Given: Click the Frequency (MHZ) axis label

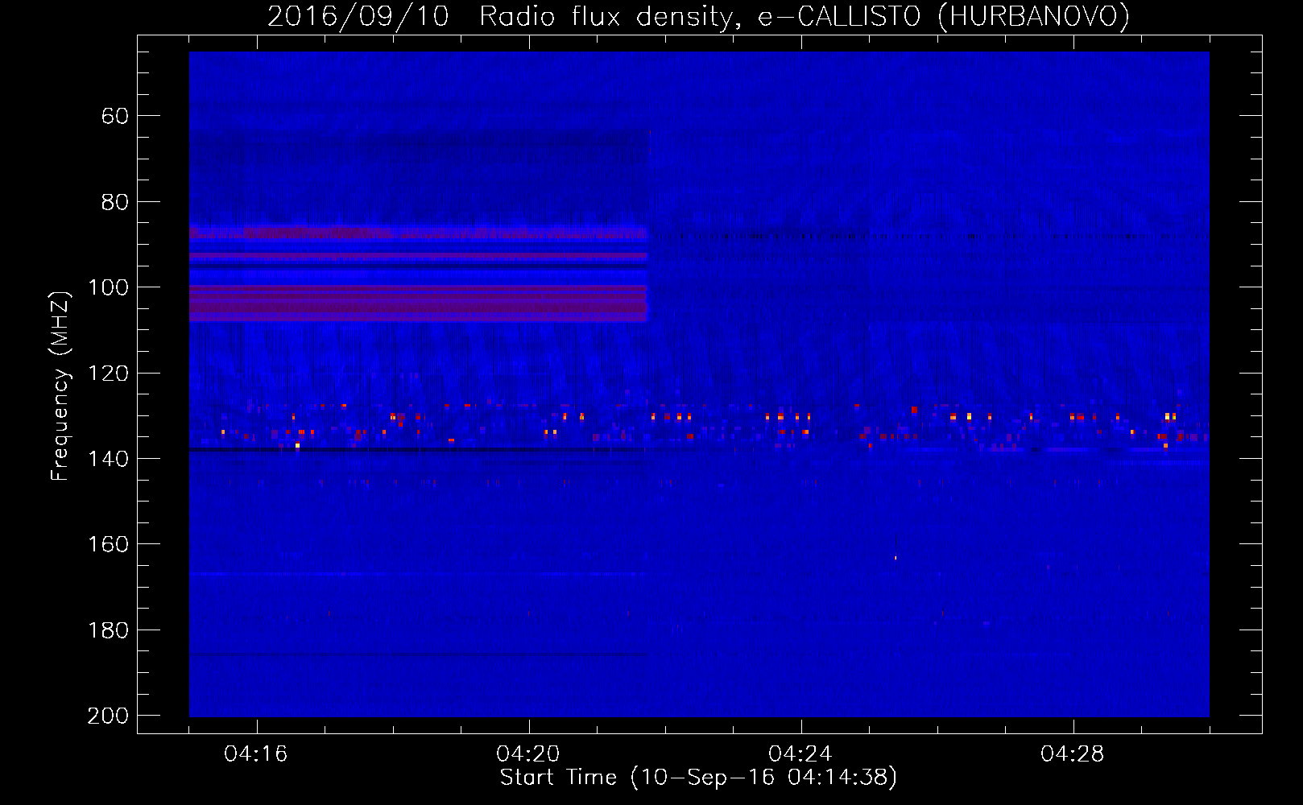Looking at the screenshot, I should pos(60,386).
